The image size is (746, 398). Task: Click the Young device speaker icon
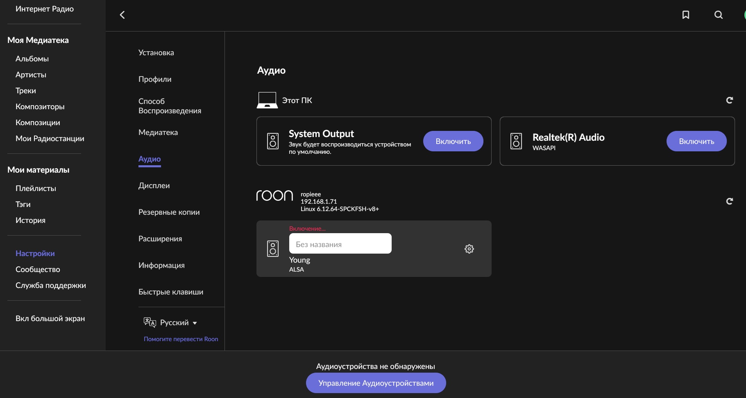click(x=273, y=249)
